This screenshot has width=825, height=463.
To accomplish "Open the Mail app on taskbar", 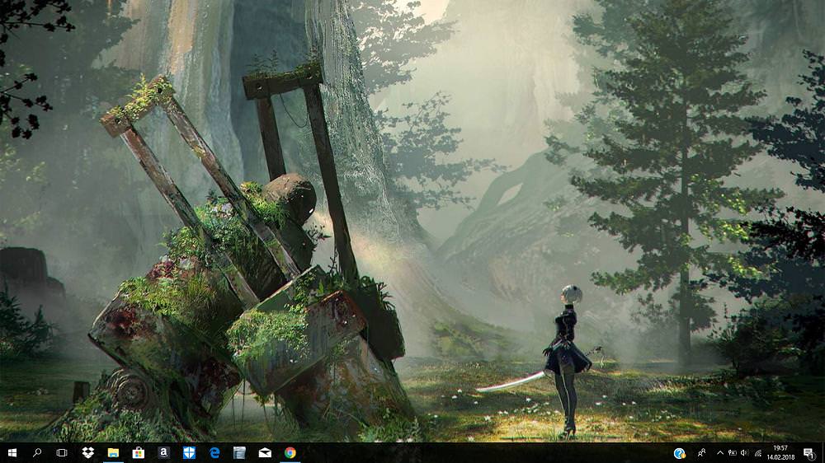I will coord(265,452).
